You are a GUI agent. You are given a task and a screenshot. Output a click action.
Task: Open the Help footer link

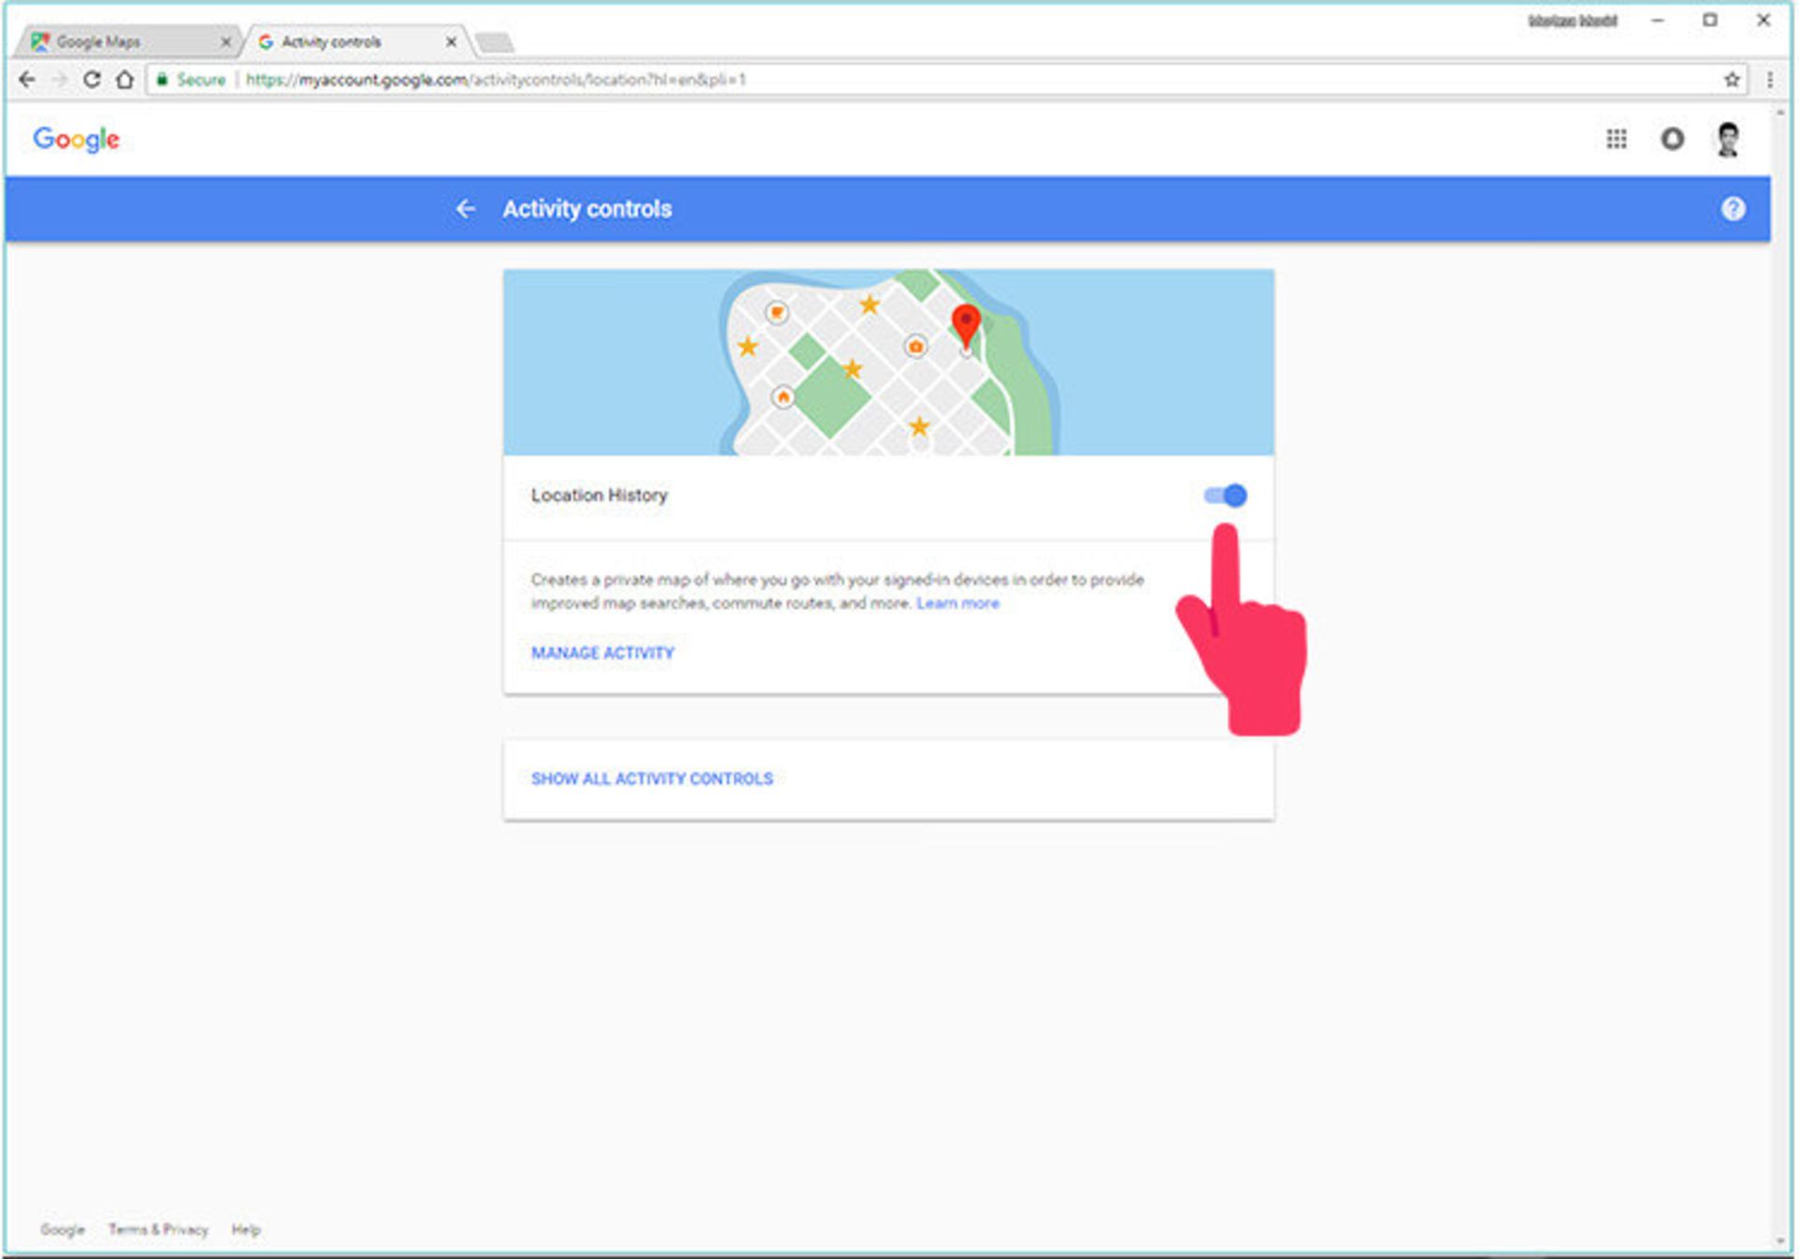(245, 1229)
